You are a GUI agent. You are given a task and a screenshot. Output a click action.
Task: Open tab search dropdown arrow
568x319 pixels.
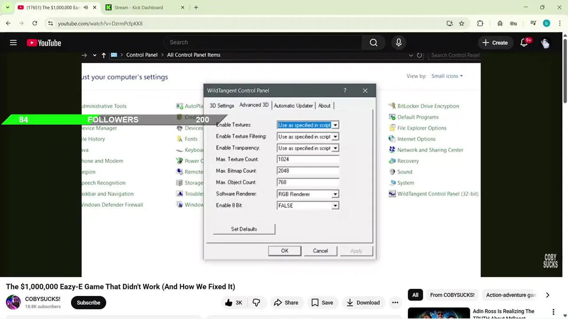point(8,8)
